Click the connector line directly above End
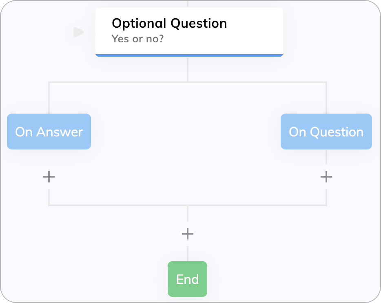381x303 pixels. pyautogui.click(x=188, y=254)
